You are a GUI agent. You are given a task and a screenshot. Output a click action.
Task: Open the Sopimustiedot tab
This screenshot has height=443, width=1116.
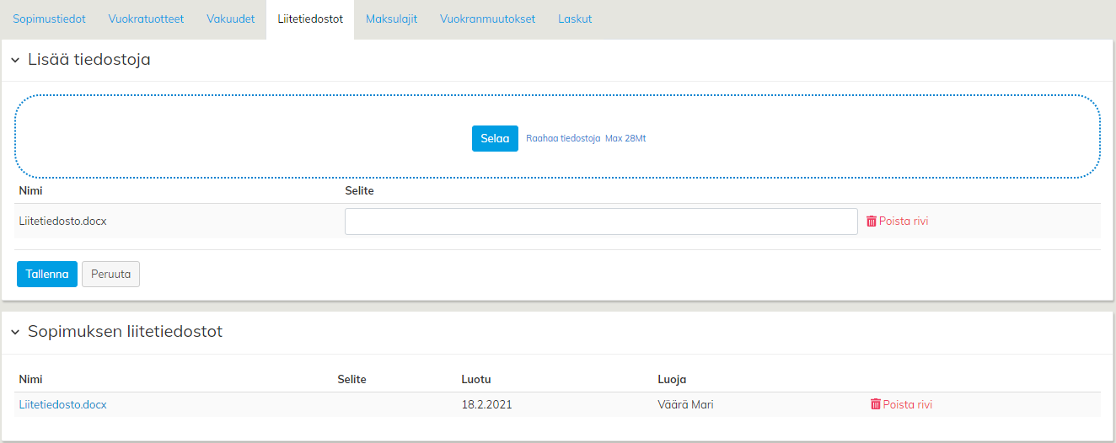pyautogui.click(x=49, y=19)
